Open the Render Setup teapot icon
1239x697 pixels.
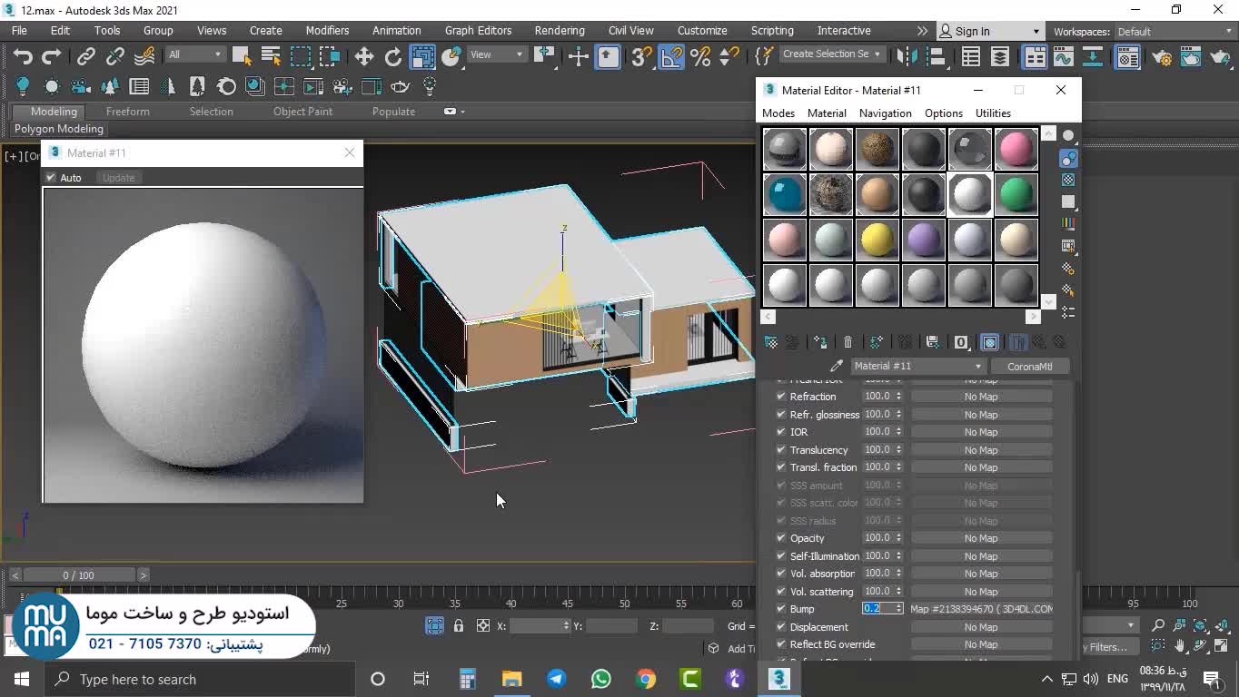point(1162,57)
